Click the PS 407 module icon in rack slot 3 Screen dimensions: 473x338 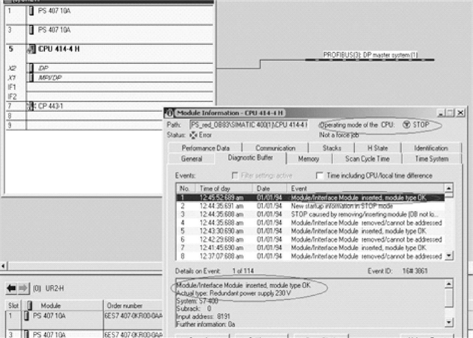click(x=31, y=30)
